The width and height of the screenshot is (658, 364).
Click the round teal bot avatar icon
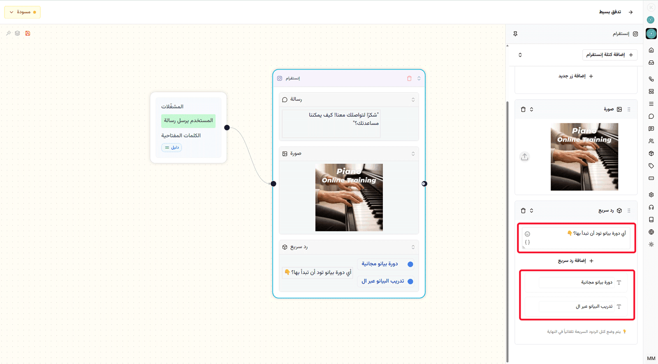[651, 20]
